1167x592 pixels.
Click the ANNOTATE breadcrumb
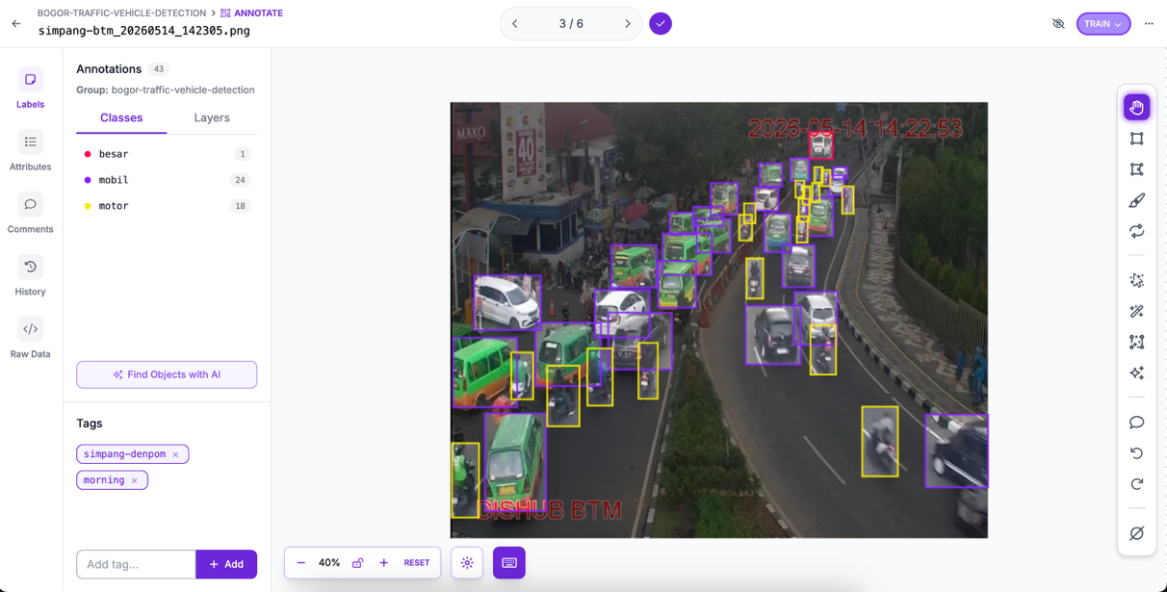coord(252,13)
